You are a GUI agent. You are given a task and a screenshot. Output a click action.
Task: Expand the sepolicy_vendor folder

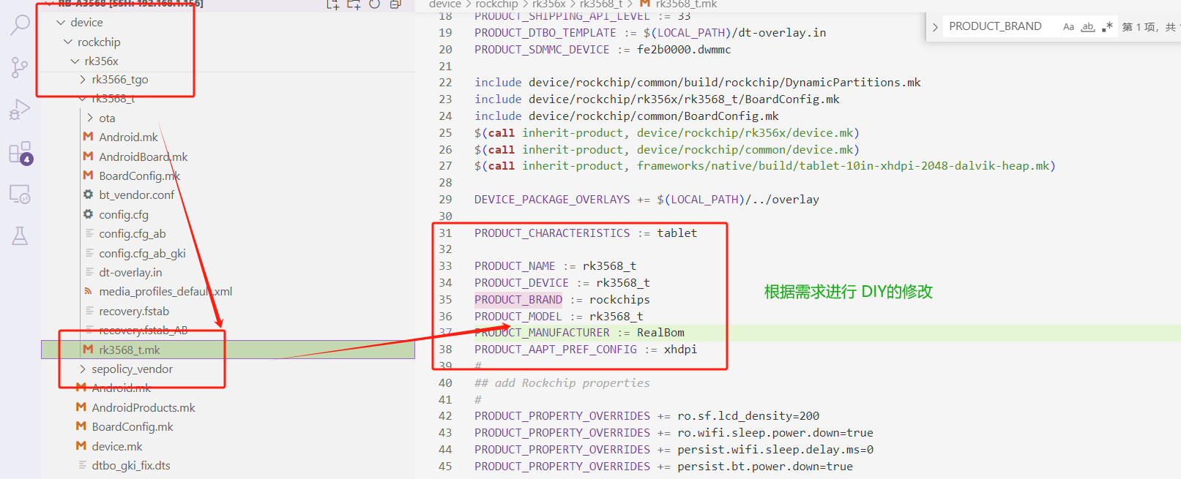(82, 369)
